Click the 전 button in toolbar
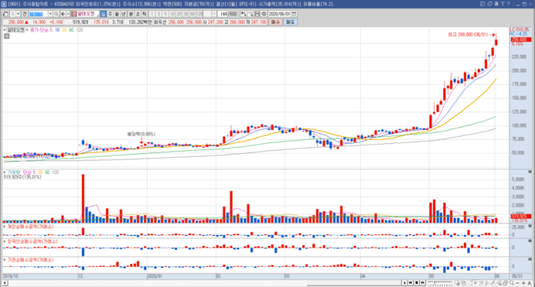The width and height of the screenshot is (535, 287). tap(24, 14)
